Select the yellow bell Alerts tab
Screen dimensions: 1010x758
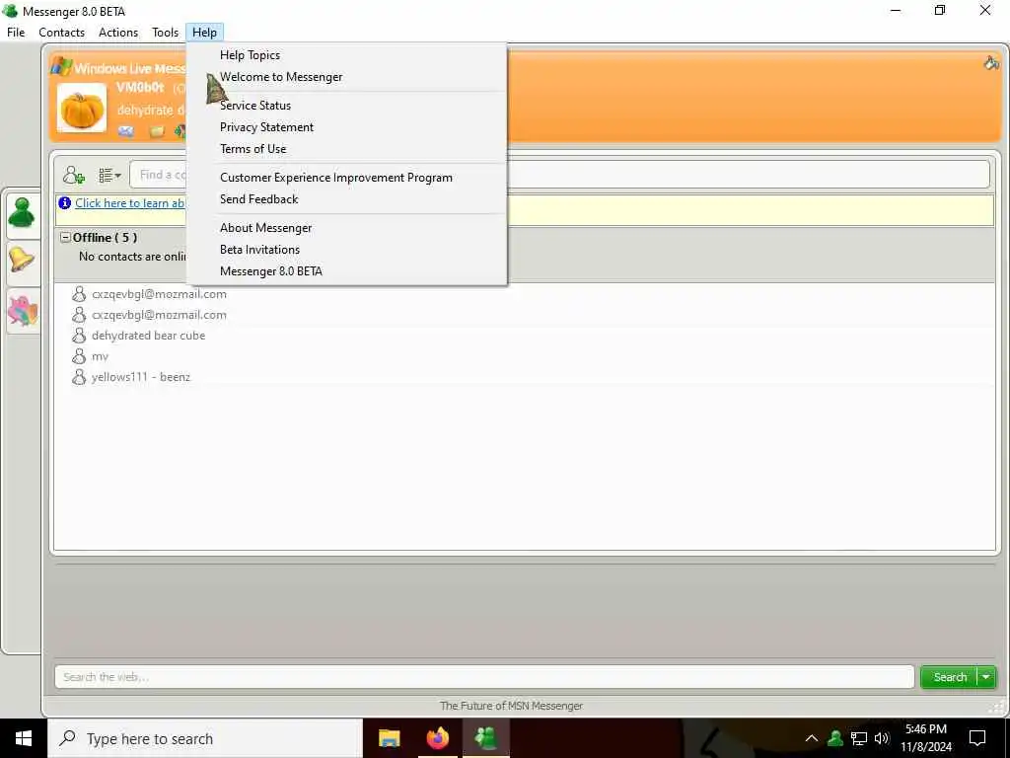[22, 261]
